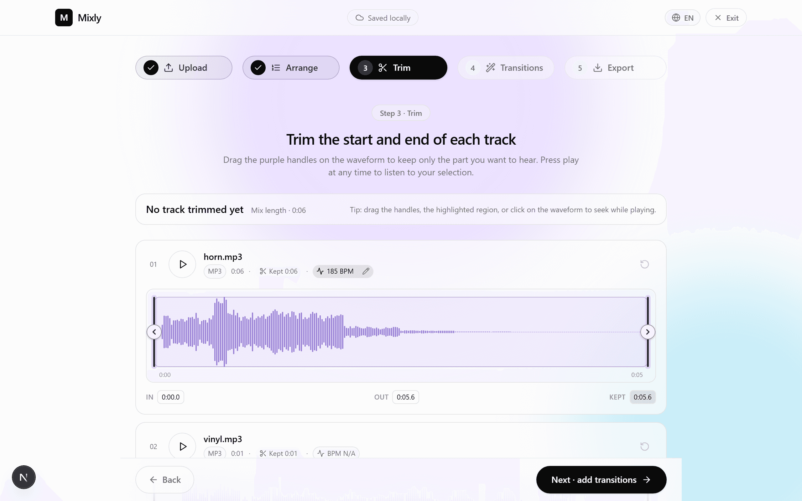Click the Step 3 · Trim pill
The width and height of the screenshot is (802, 501).
(401, 113)
